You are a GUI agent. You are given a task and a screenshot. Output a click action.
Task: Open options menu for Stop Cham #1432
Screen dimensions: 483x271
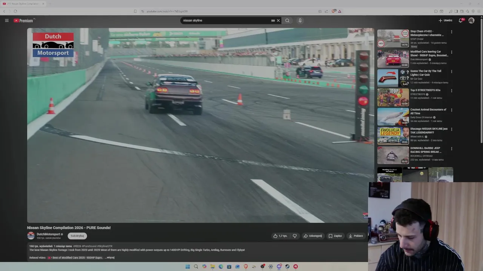451,32
